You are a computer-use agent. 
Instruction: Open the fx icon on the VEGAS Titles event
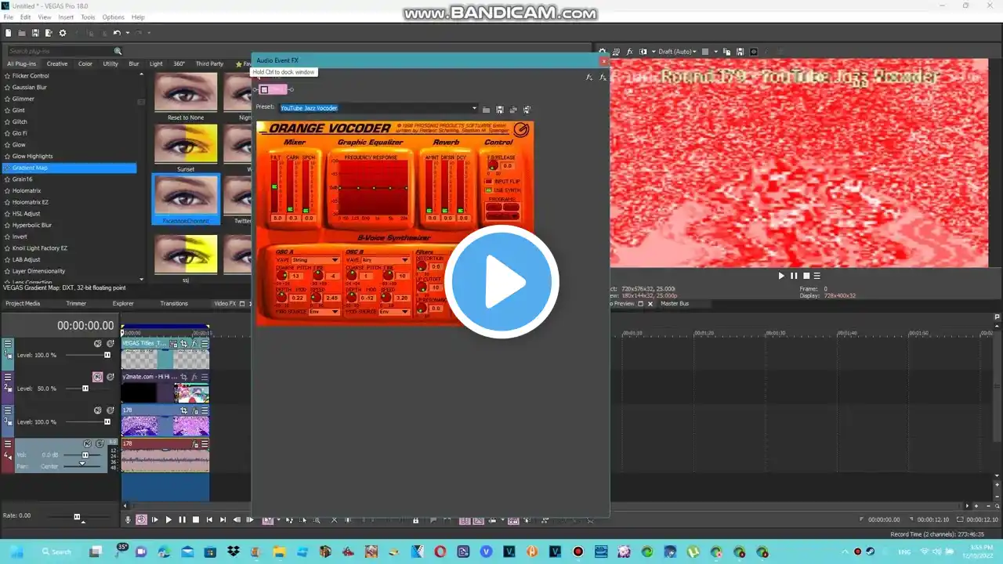click(194, 343)
